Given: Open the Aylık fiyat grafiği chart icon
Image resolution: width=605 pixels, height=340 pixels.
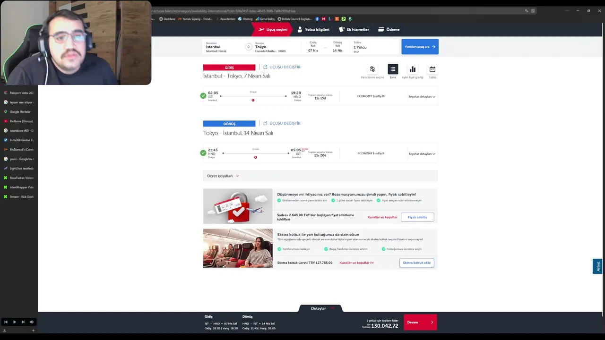Looking at the screenshot, I should [413, 69].
